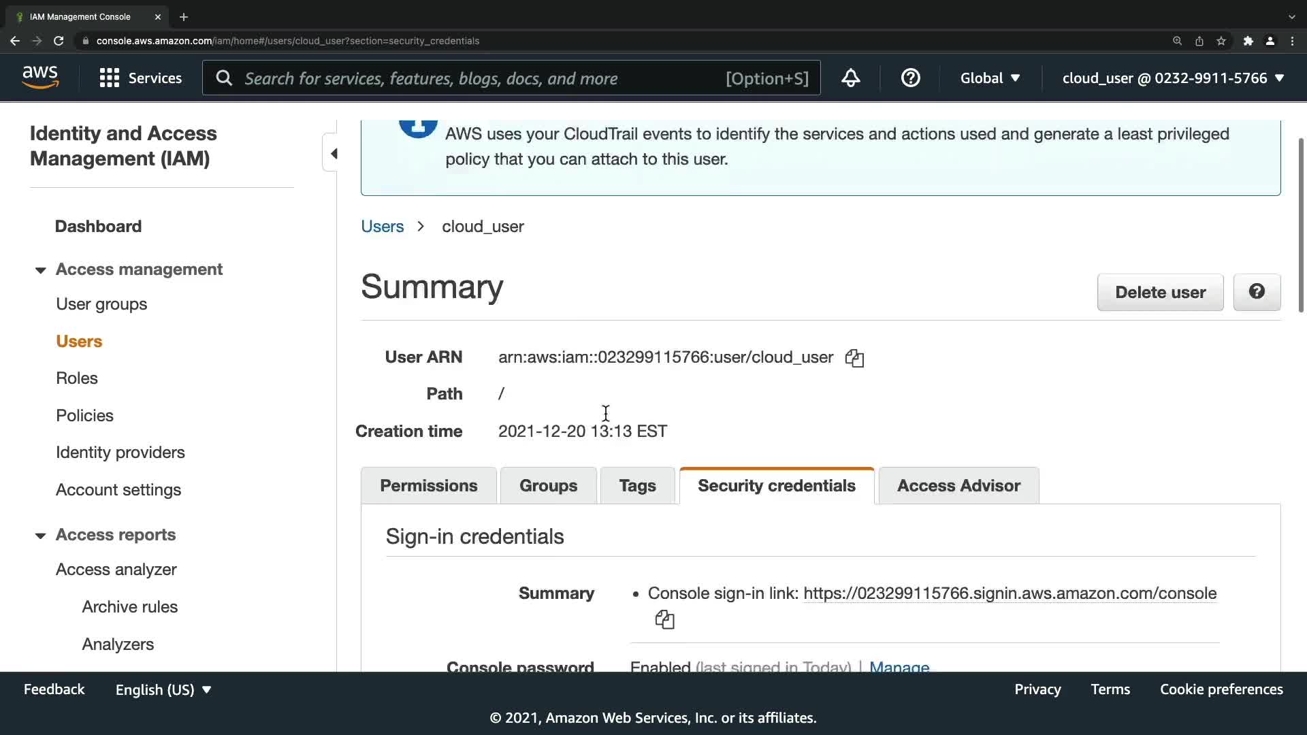Open the notifications bell

point(850,78)
